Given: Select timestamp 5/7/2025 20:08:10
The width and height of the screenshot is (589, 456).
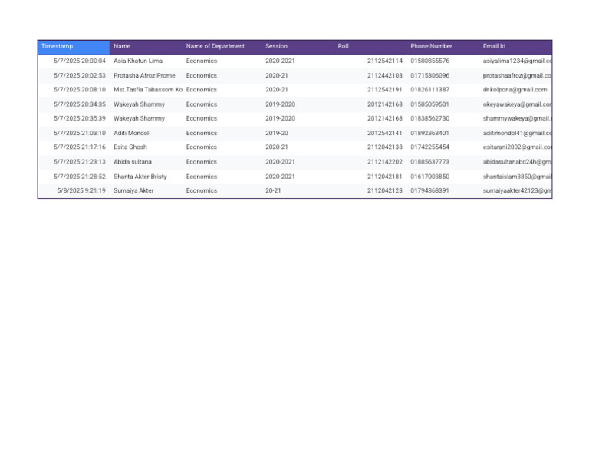Looking at the screenshot, I should click(80, 90).
